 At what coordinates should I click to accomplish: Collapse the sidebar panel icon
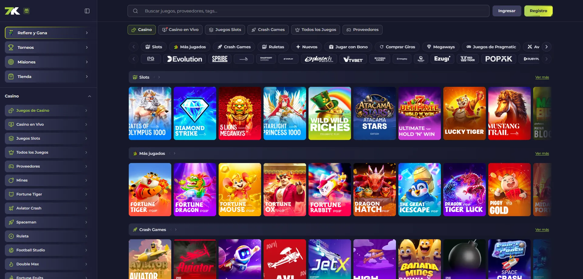(87, 11)
